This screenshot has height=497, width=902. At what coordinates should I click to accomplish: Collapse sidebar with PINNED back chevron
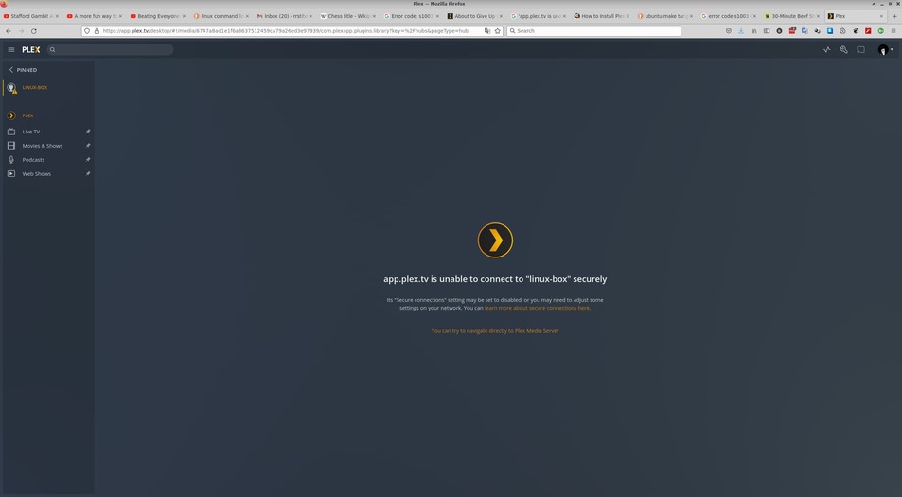pyautogui.click(x=11, y=70)
